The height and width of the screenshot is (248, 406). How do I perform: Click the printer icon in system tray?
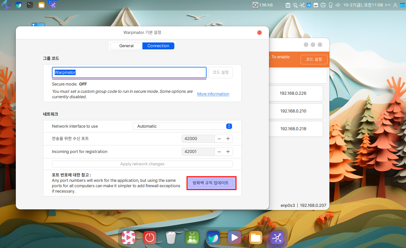pos(323,5)
